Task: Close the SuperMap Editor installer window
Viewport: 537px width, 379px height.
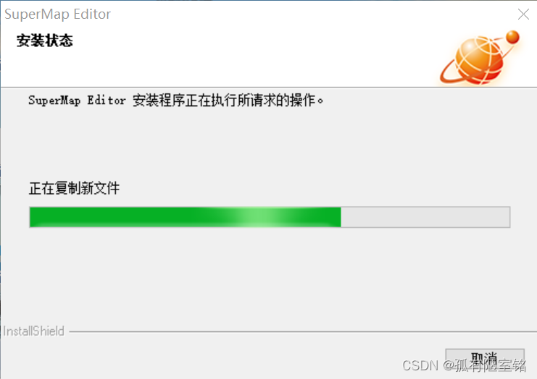Action: [523, 14]
